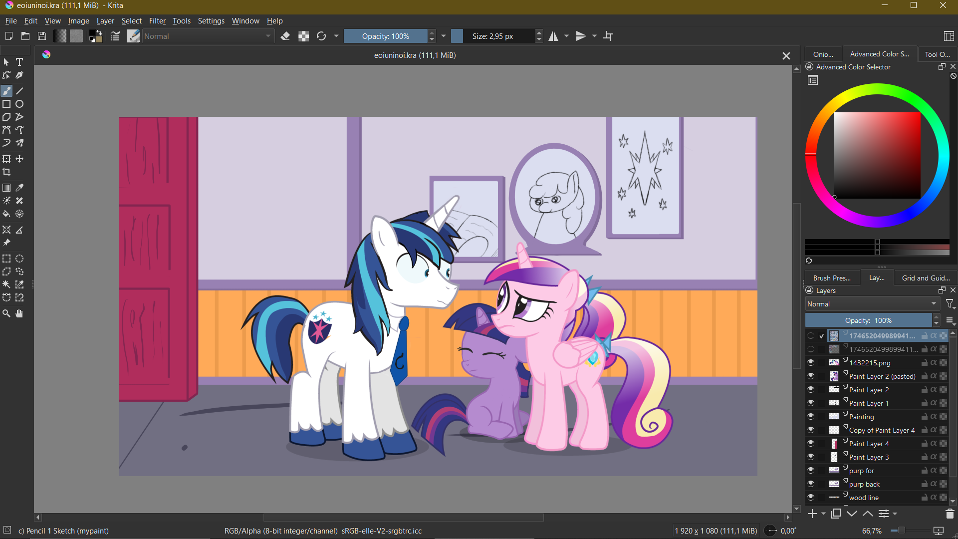The image size is (958, 539).
Task: Duplicate layer using the copy icon
Action: tap(836, 514)
